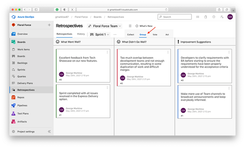
Task: Open Safari tab overview button
Action: click(227, 10)
